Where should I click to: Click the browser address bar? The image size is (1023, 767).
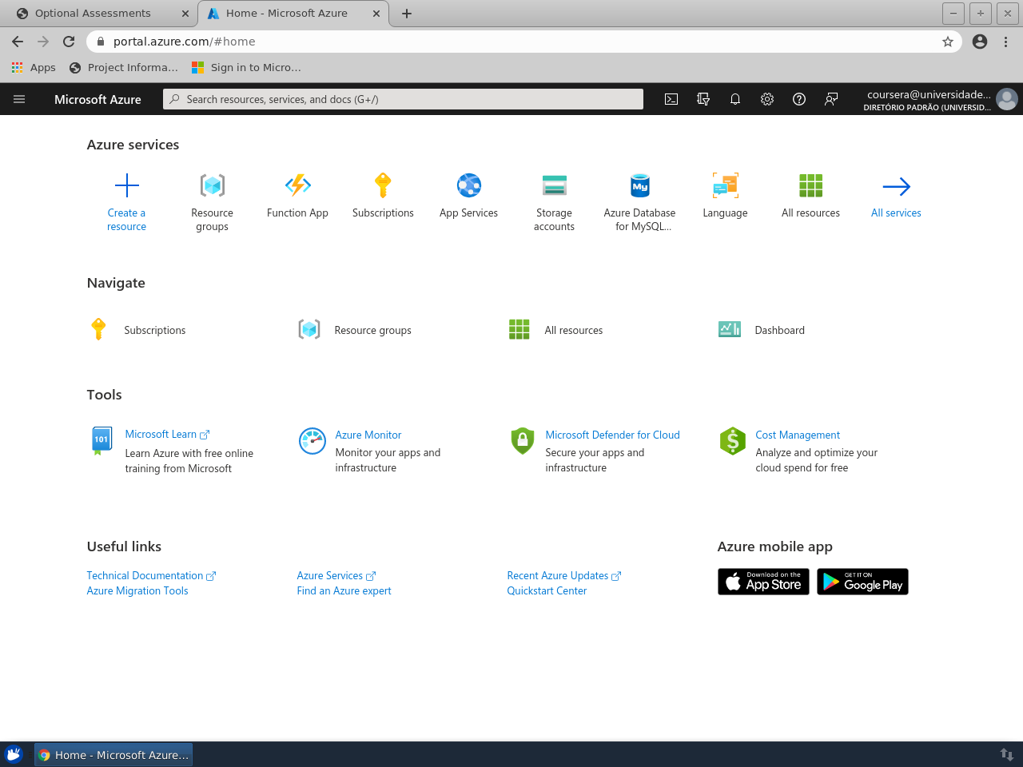point(523,42)
